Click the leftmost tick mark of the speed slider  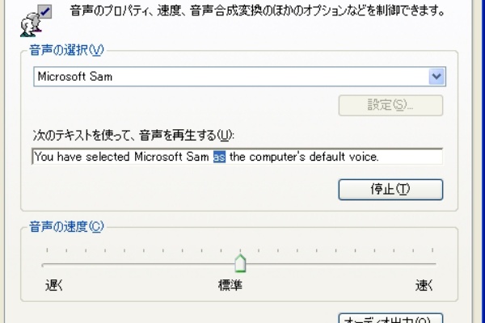pos(47,250)
